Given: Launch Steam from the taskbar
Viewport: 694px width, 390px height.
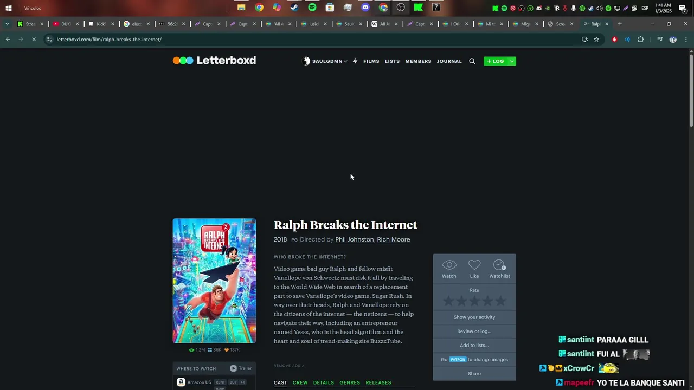Looking at the screenshot, I should tap(294, 8).
